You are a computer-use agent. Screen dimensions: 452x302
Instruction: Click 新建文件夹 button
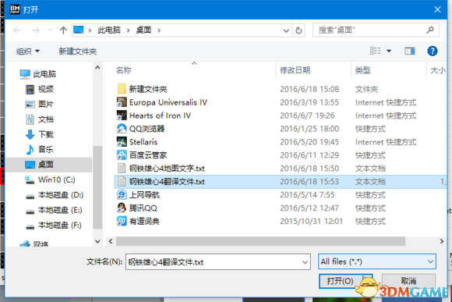(x=78, y=52)
